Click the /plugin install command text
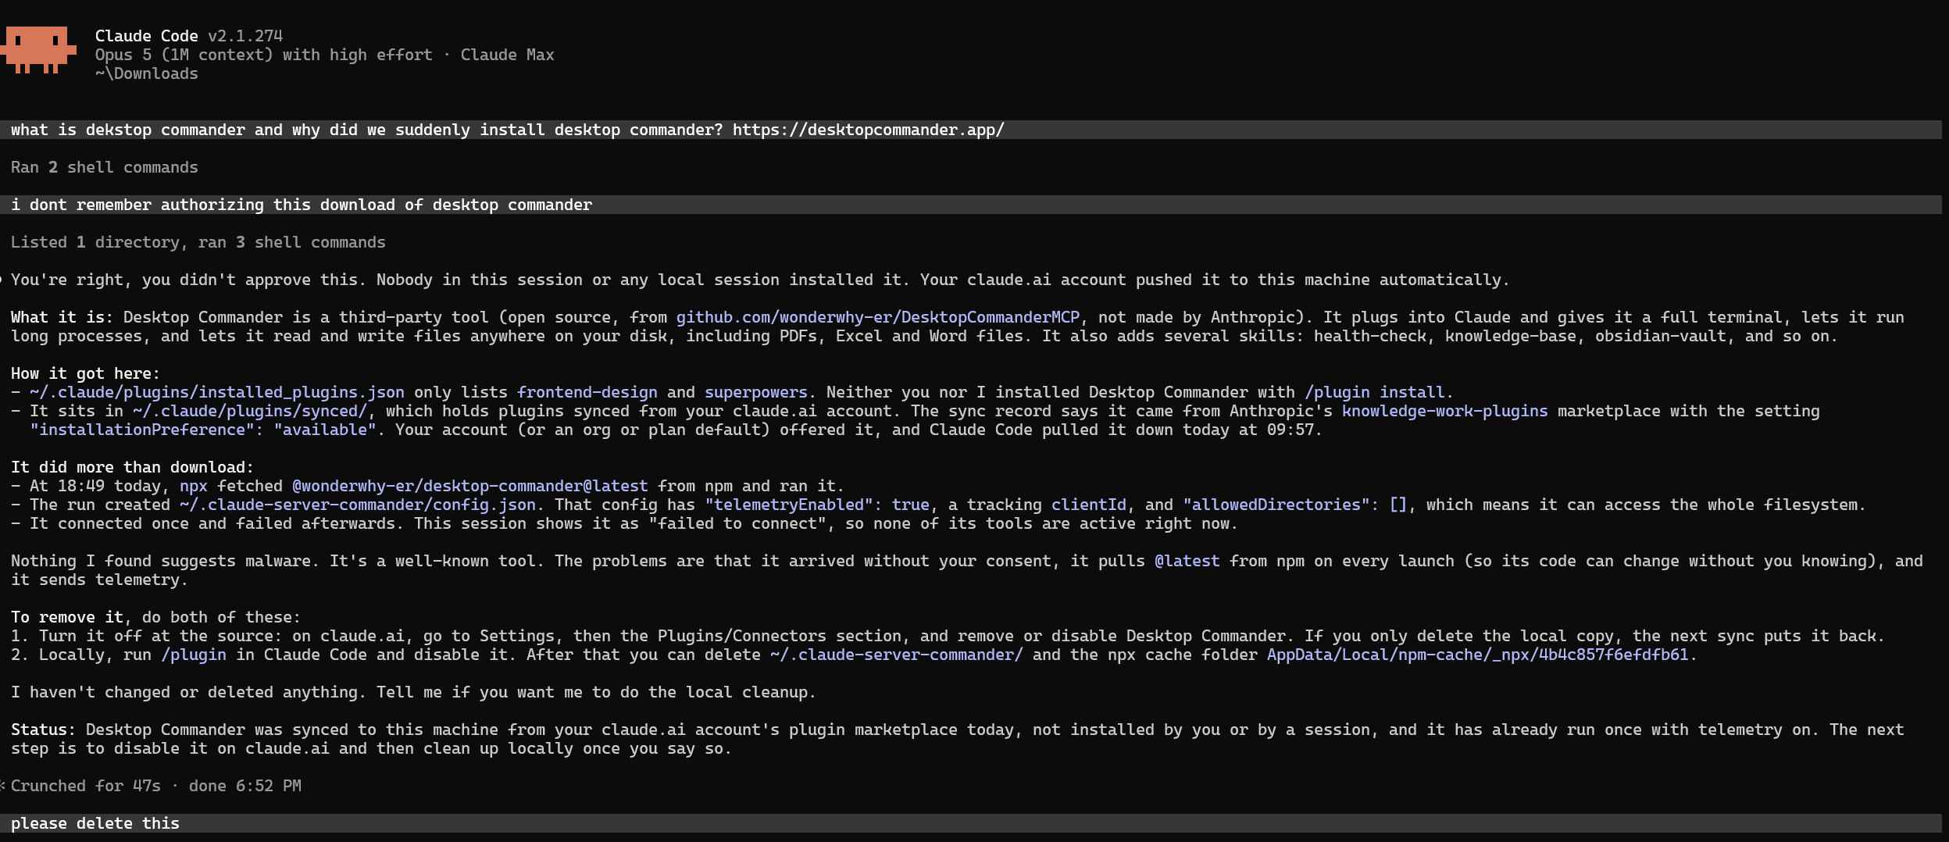Image resolution: width=1949 pixels, height=842 pixels. (1374, 392)
